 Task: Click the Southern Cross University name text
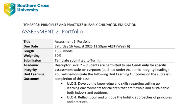pyautogui.click(x=33, y=8)
